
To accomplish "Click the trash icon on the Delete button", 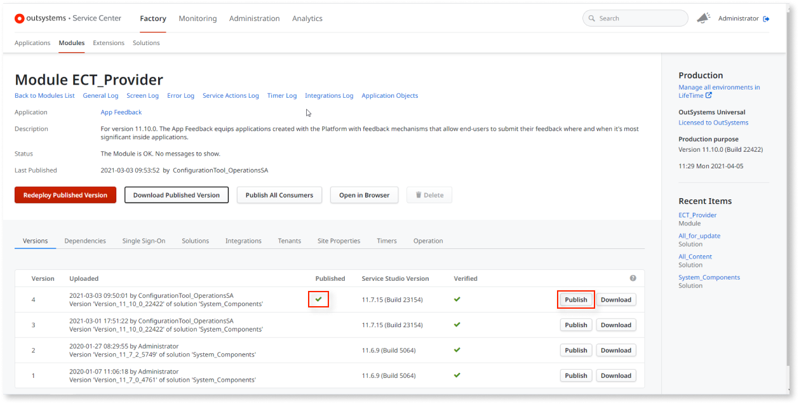I will [x=420, y=195].
